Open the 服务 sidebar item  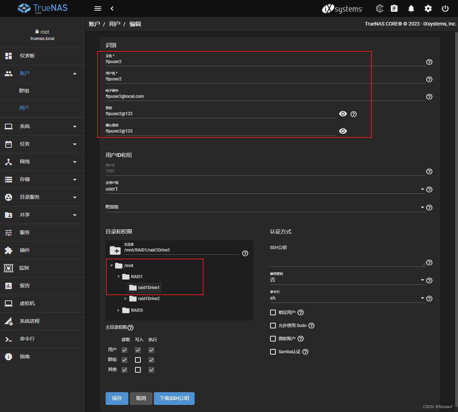(43, 233)
